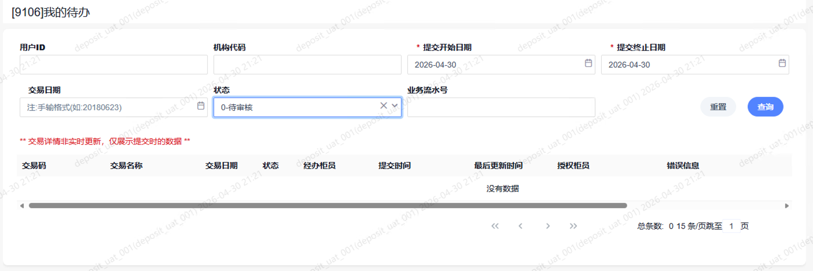
Task: Click the 交易日期 column header
Action: coord(222,165)
